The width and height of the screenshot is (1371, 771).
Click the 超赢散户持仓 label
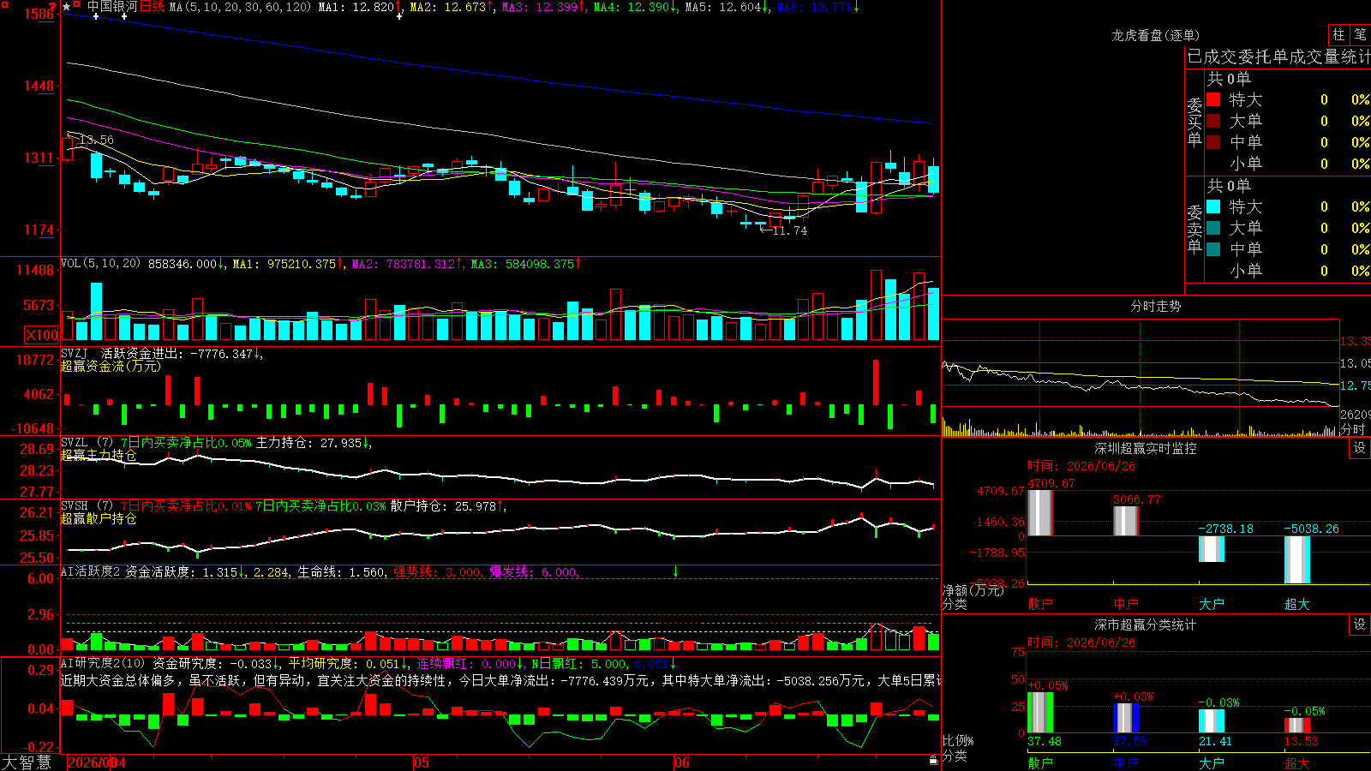99,518
